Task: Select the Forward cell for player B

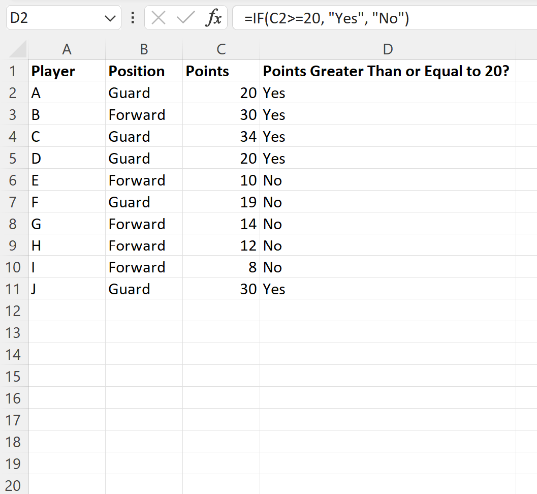Action: 144,114
